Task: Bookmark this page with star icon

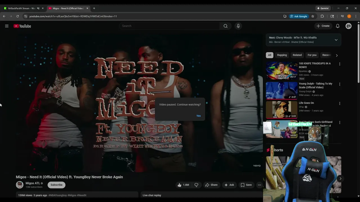Action: (312, 16)
